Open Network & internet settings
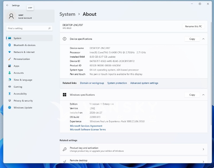 (x=29, y=52)
